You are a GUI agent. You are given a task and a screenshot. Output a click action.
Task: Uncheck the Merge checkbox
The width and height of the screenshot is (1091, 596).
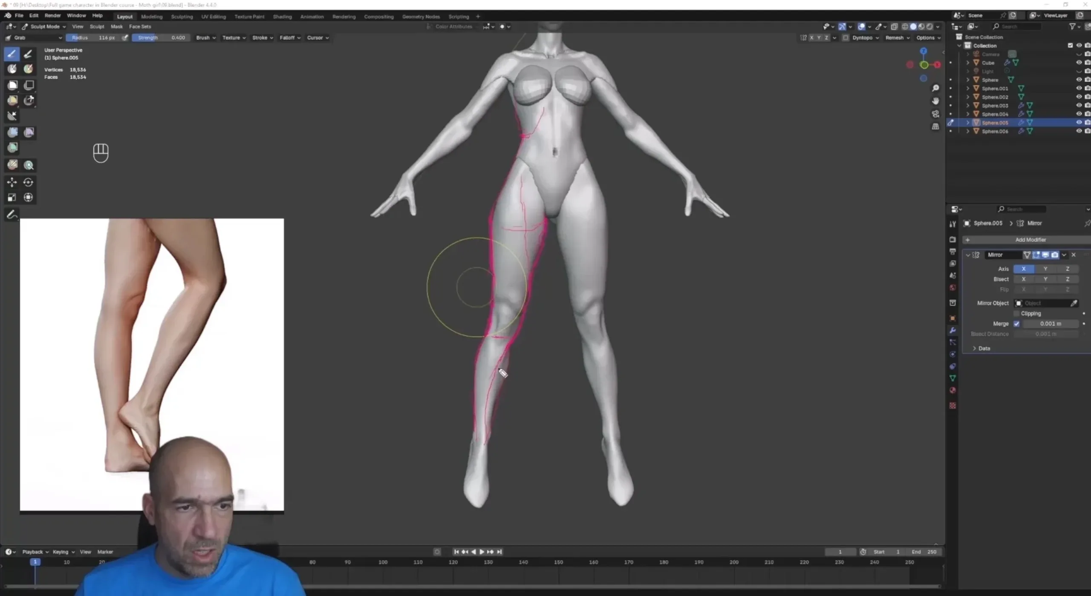(1016, 324)
